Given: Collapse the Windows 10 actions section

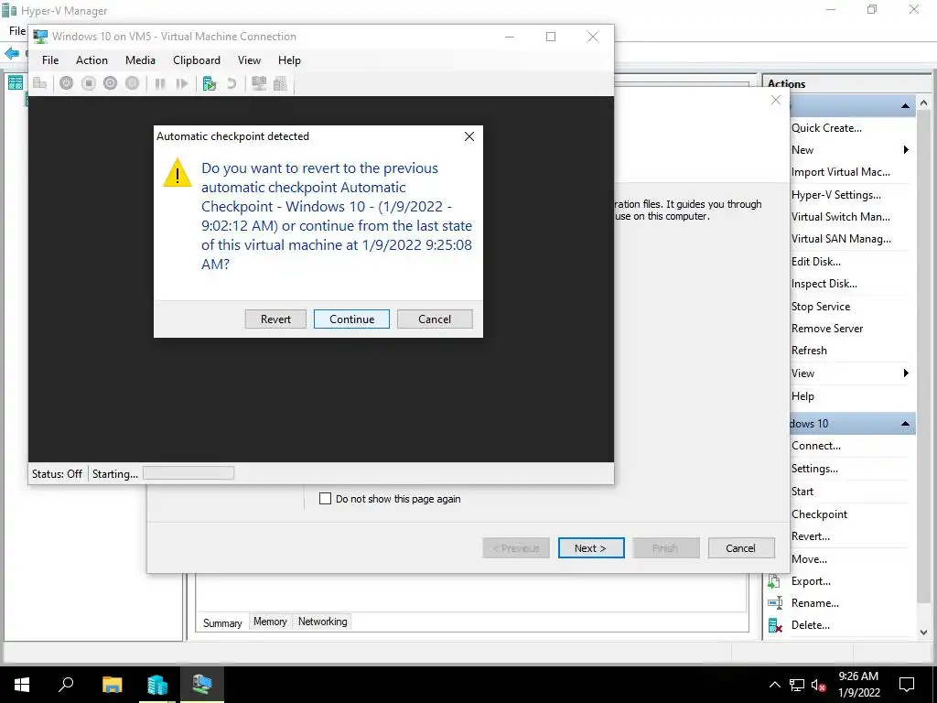Looking at the screenshot, I should coord(905,424).
